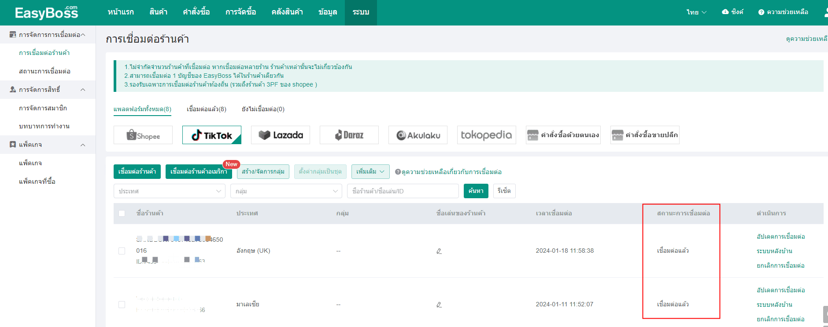The height and width of the screenshot is (327, 828).
Task: Open the ประเทศ country dropdown
Action: (x=170, y=191)
